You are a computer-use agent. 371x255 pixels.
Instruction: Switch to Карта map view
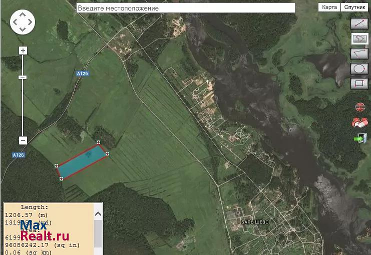[x=329, y=7]
